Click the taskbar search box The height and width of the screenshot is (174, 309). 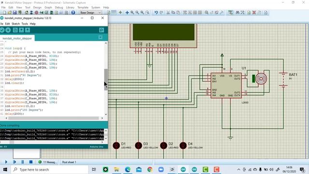coord(50,170)
